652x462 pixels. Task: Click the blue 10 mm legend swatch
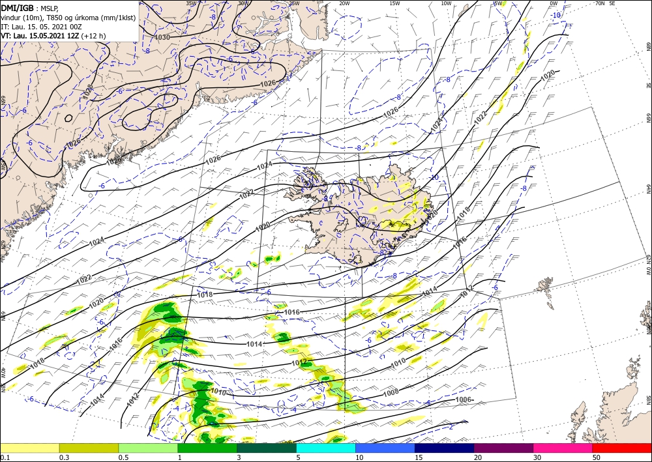coord(385,448)
